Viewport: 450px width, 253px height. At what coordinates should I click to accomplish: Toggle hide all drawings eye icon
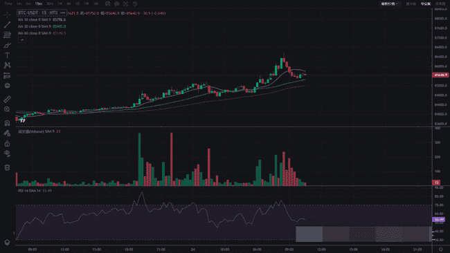[x=7, y=153]
